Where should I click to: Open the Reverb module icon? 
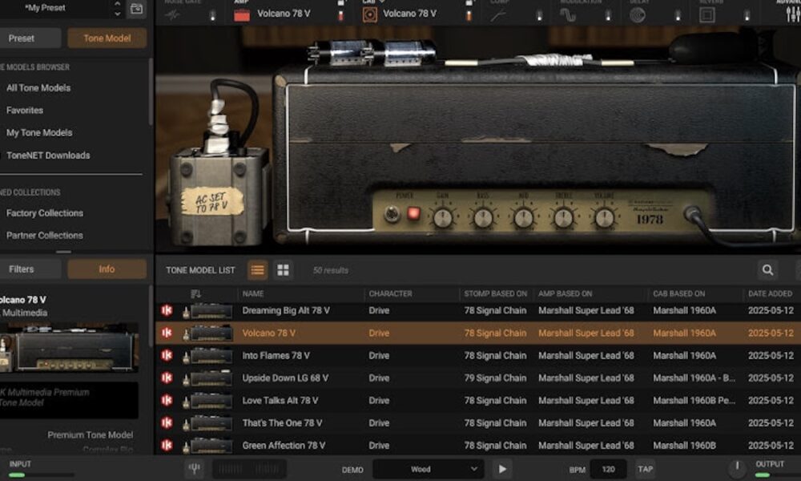click(x=707, y=15)
